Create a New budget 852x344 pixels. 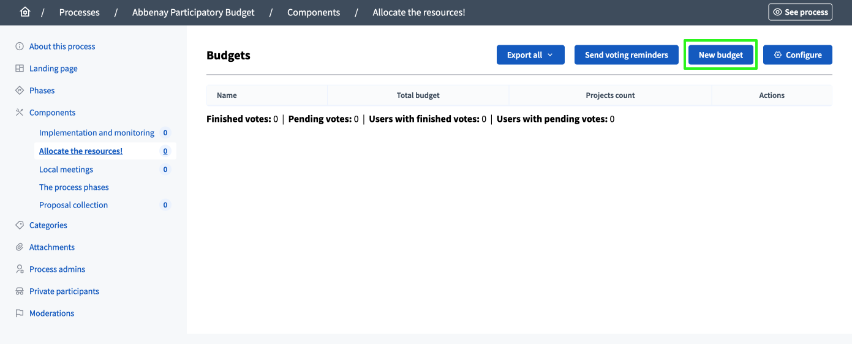pyautogui.click(x=720, y=55)
